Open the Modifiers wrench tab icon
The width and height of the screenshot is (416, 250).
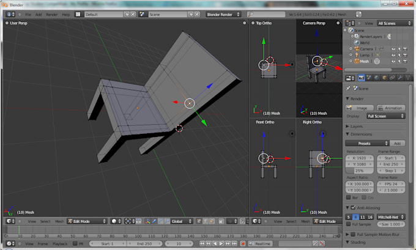(400, 78)
